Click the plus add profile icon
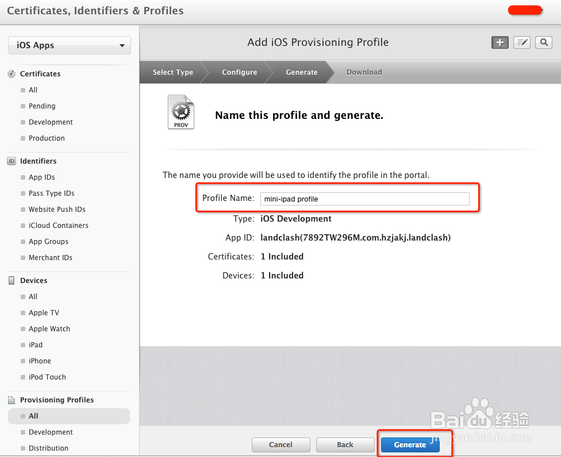561x457 pixels. 500,42
